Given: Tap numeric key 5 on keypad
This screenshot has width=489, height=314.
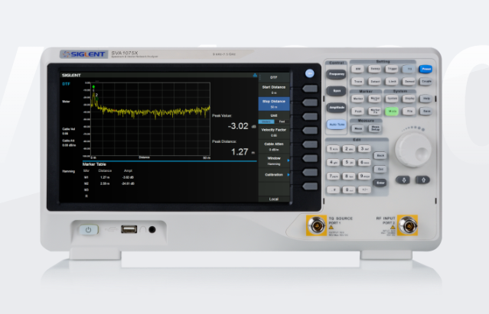Looking at the screenshot, I should pyautogui.click(x=349, y=162).
